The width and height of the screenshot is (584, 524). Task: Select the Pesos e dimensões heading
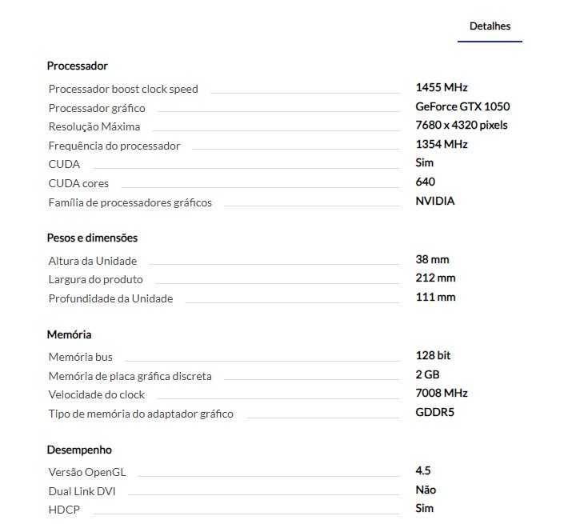pos(92,238)
